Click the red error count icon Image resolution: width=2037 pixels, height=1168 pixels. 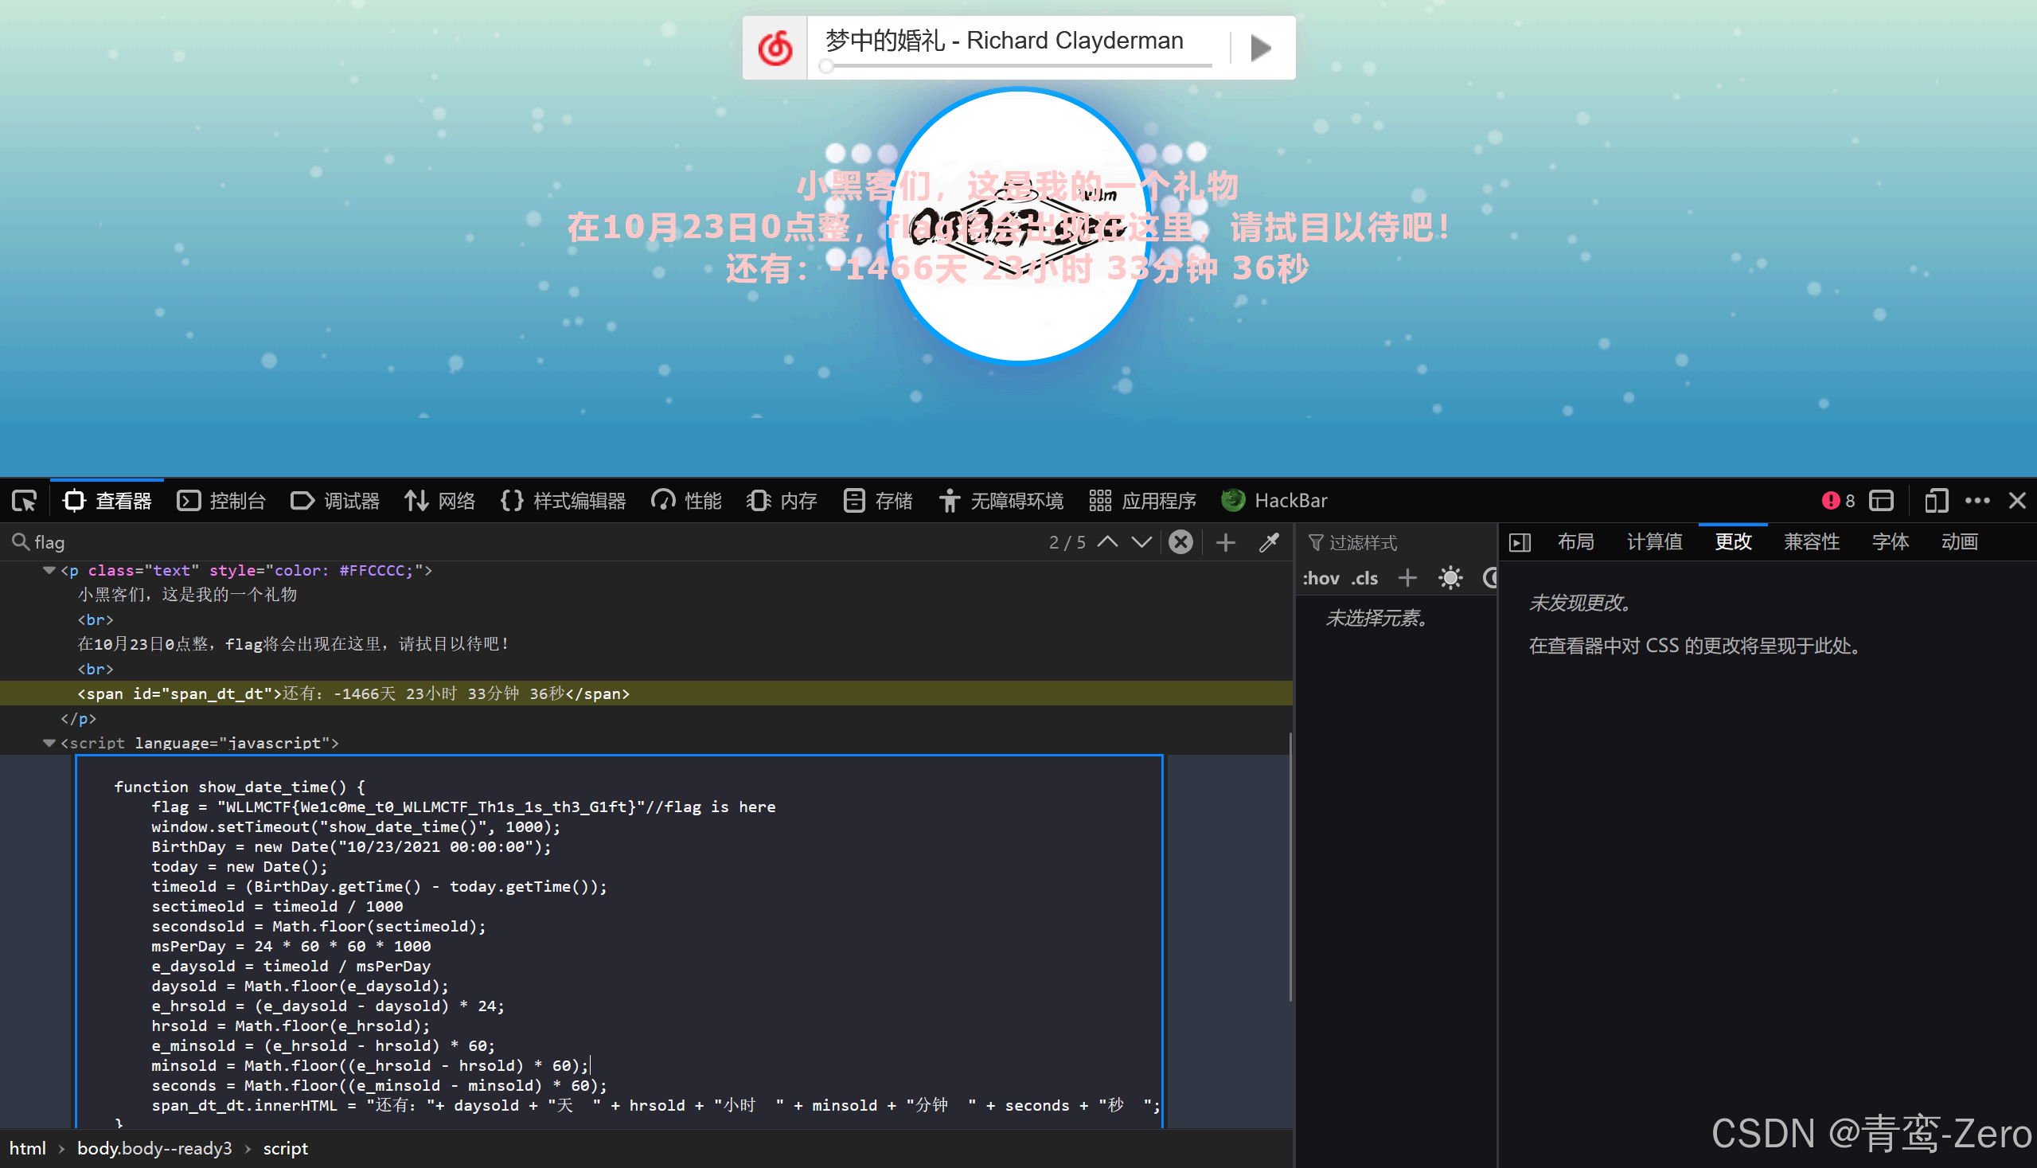coord(1831,501)
